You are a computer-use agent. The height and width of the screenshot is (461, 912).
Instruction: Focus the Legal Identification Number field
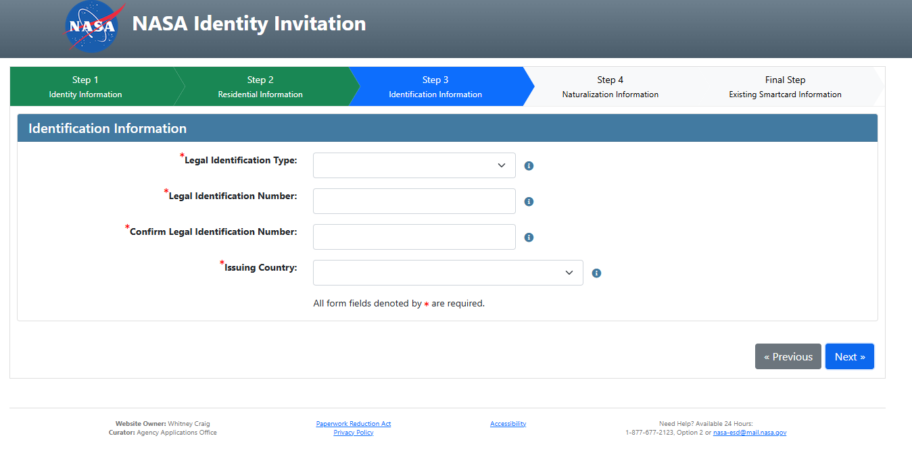click(x=414, y=201)
